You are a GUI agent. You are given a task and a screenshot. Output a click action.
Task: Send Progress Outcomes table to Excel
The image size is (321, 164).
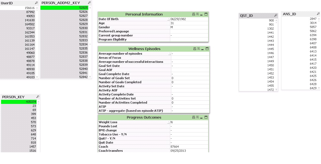pyautogui.click(x=198, y=117)
